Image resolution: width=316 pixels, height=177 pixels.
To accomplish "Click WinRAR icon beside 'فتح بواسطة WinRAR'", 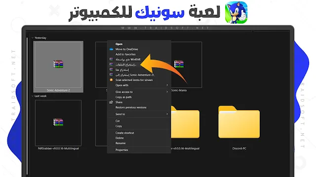I will pos(111,59).
